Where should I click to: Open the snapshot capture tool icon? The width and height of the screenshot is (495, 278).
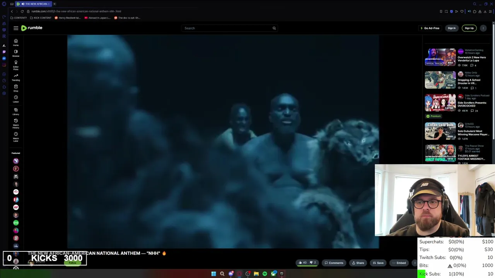[446, 12]
